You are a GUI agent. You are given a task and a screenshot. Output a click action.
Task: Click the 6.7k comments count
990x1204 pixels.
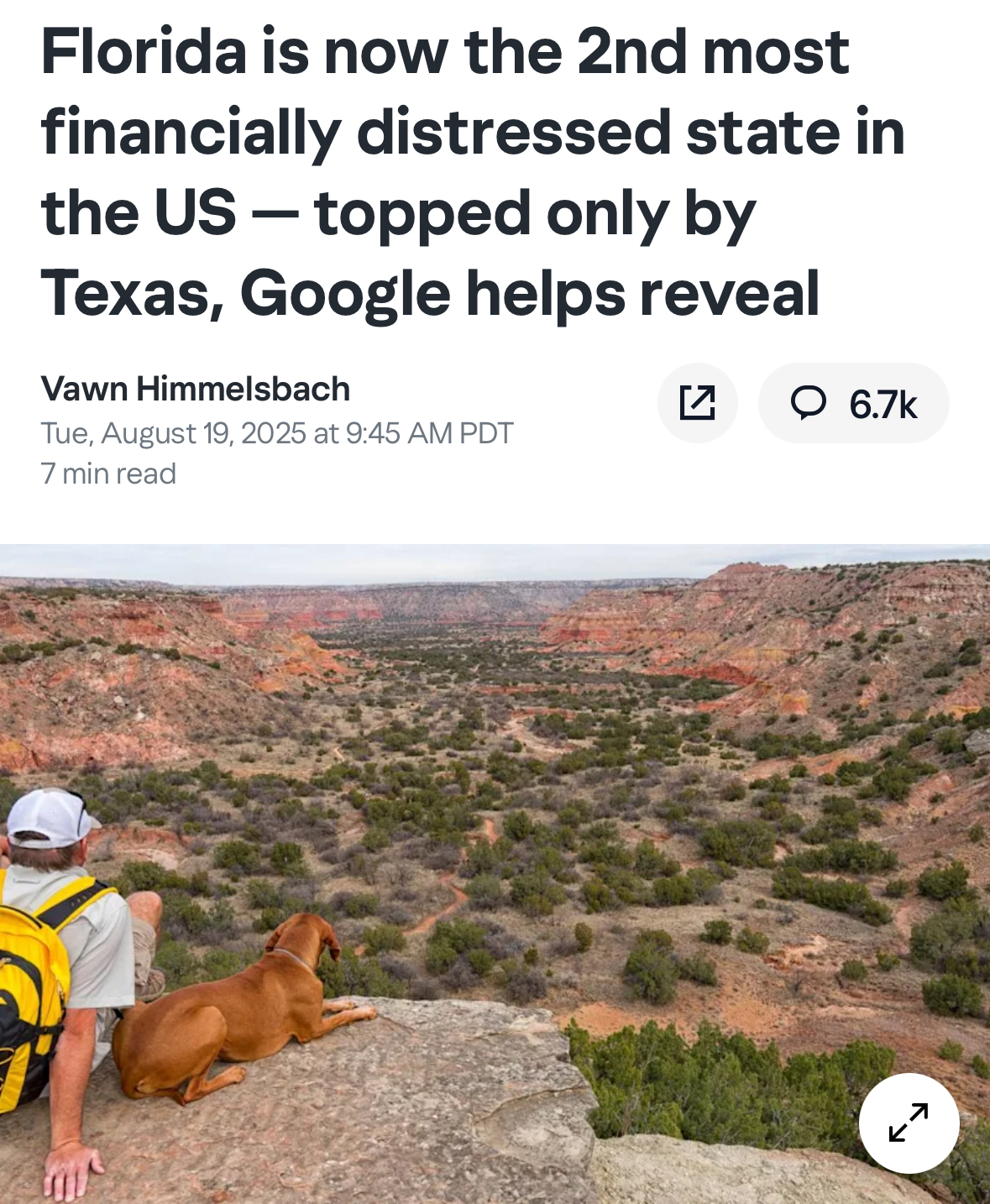click(x=883, y=405)
